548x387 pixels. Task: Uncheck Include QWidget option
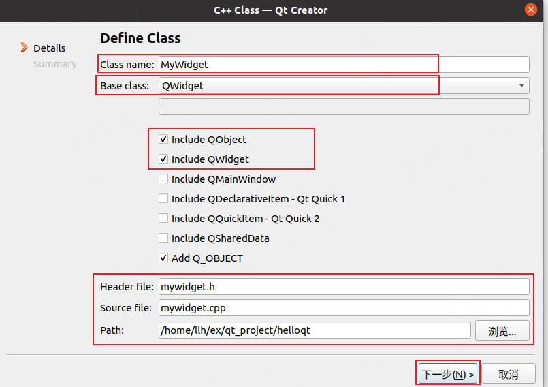163,159
